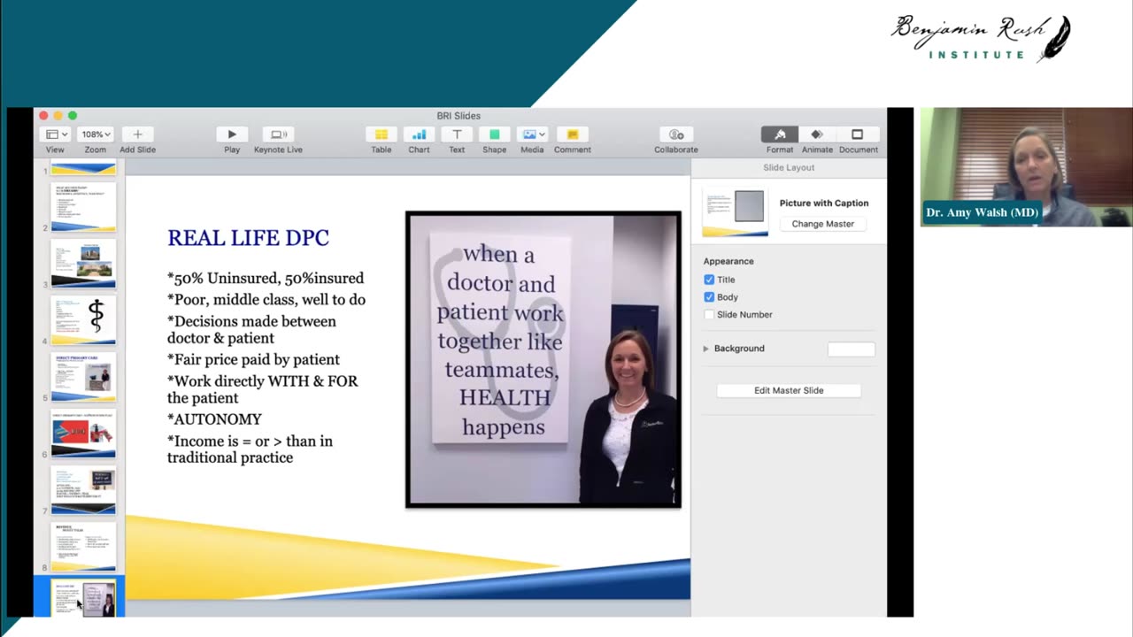Click the '*Poor, middle class, well to do' bullet
The image size is (1133, 637).
(x=266, y=299)
